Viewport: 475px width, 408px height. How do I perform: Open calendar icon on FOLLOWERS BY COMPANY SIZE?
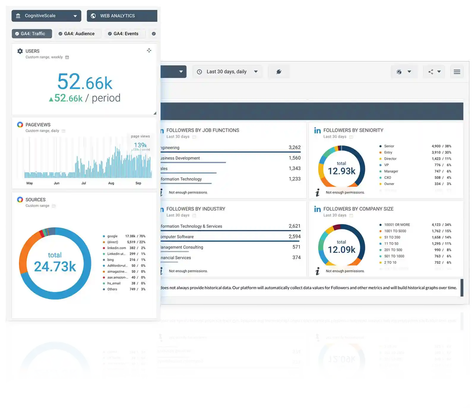tap(351, 215)
